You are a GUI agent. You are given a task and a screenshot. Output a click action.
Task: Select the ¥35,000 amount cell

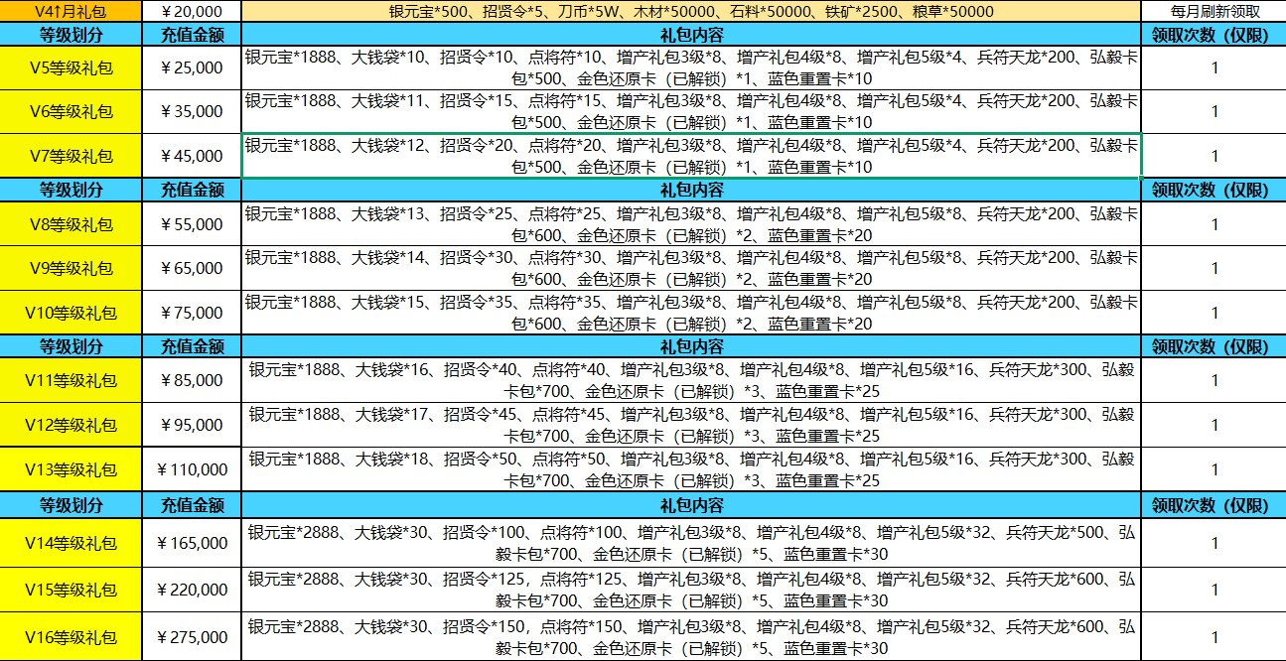[x=192, y=112]
